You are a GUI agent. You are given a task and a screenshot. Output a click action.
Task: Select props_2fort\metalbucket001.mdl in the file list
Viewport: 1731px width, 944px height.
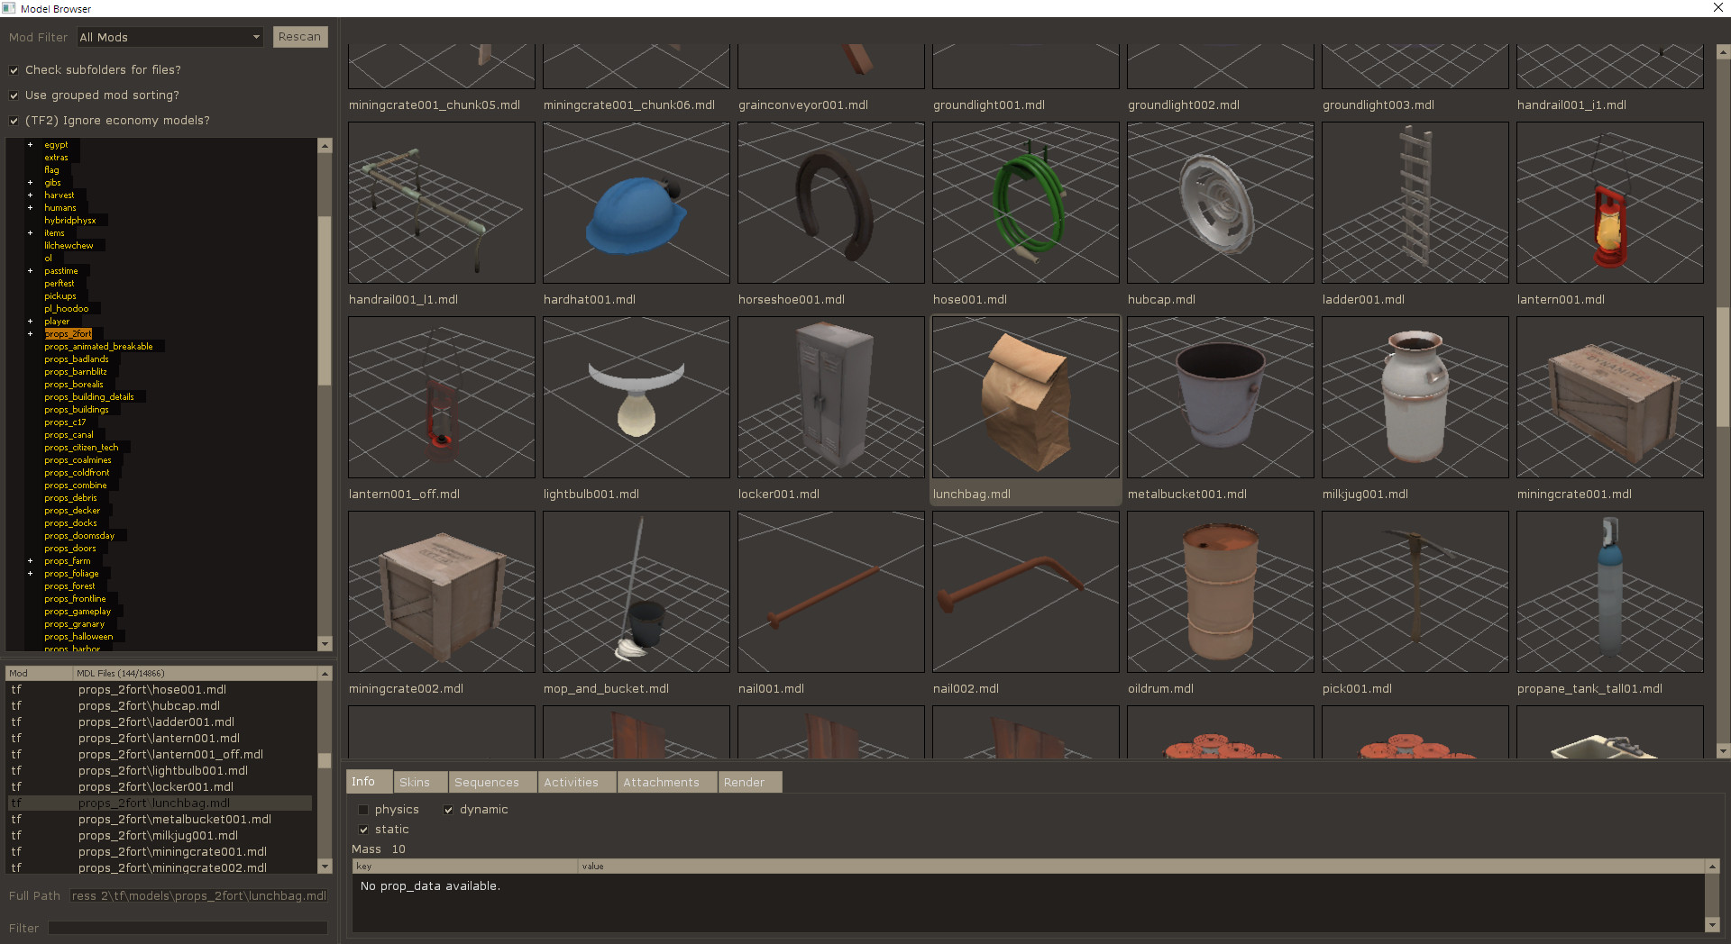[x=174, y=819]
